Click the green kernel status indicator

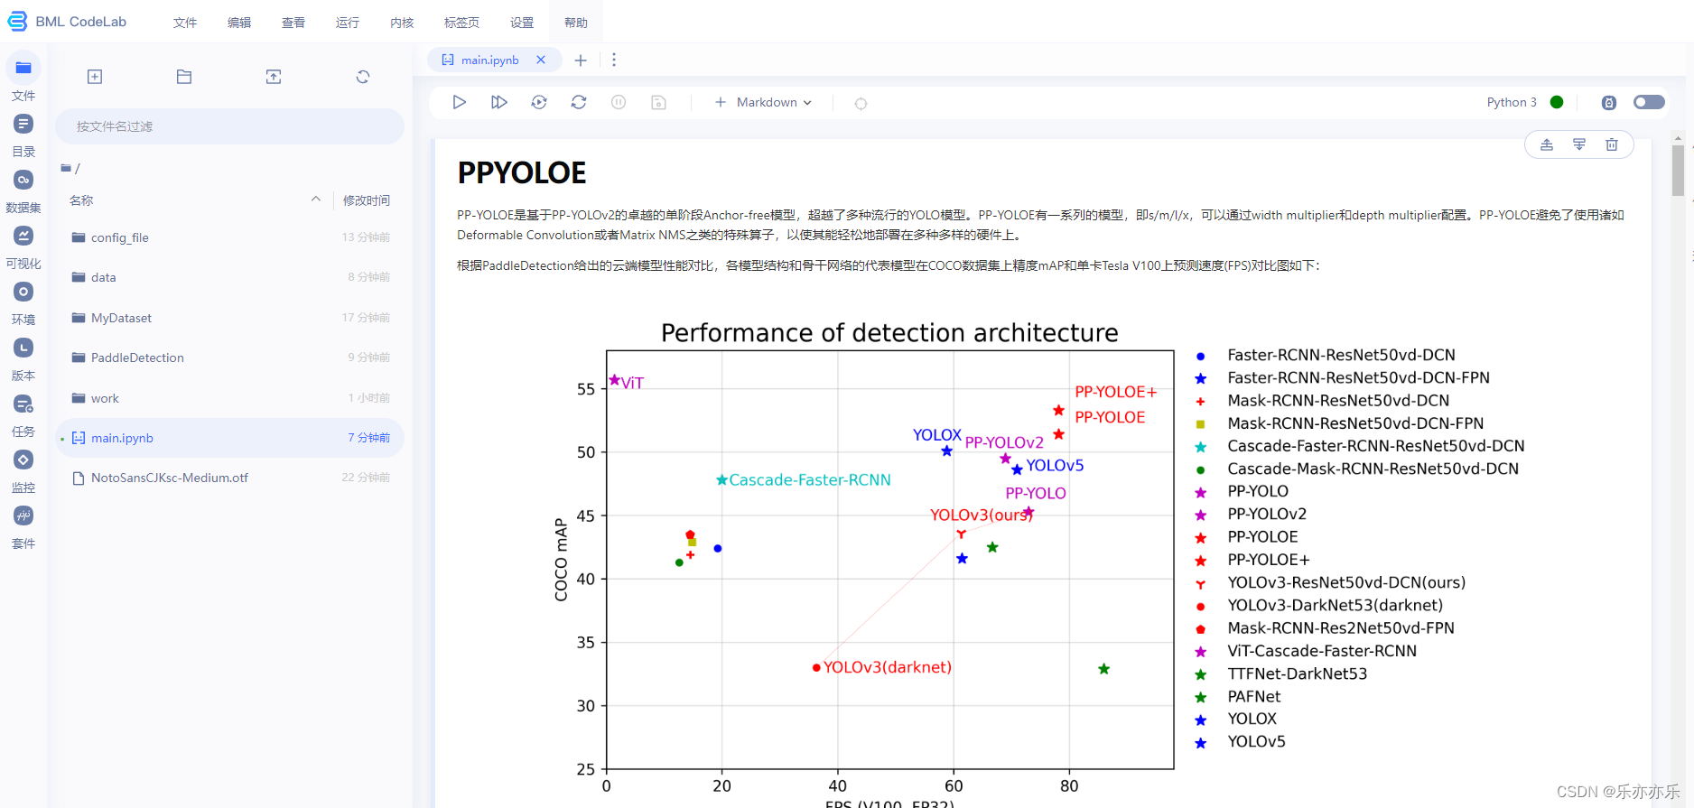click(1557, 102)
